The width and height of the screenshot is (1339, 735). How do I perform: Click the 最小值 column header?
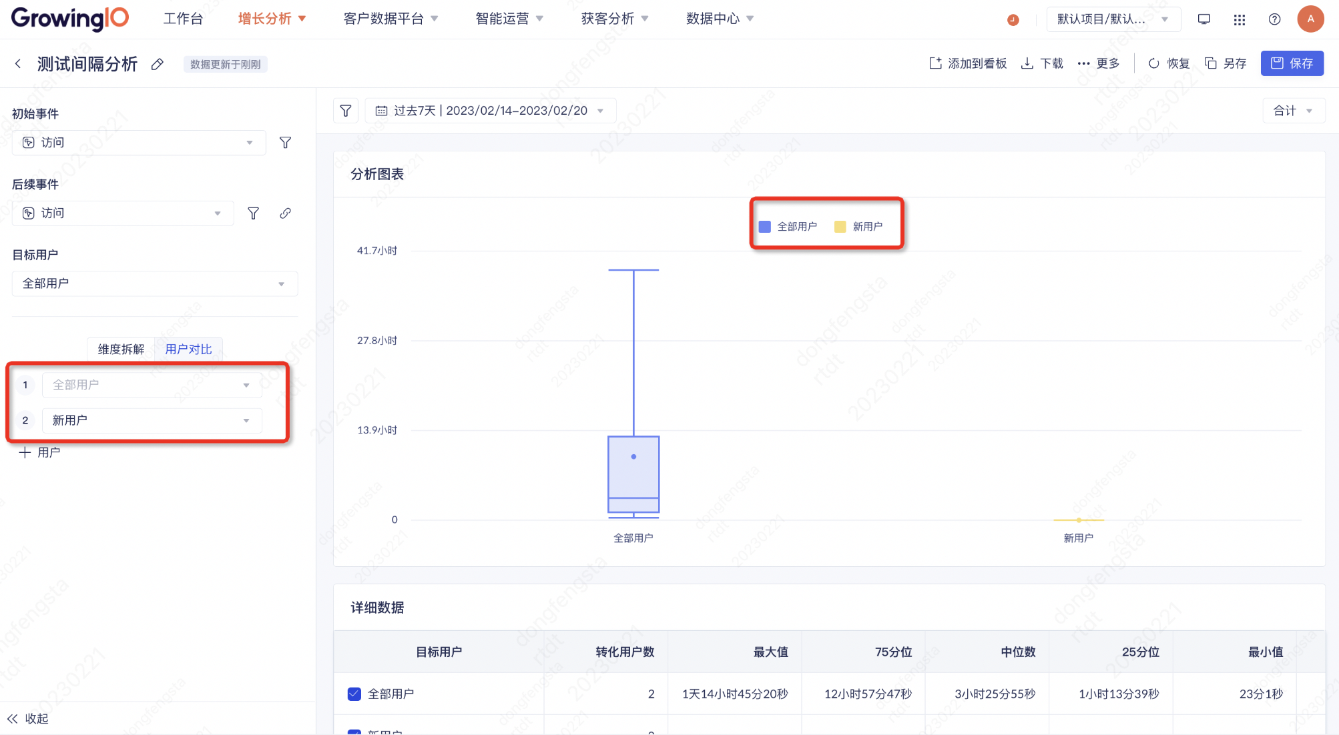pyautogui.click(x=1266, y=652)
